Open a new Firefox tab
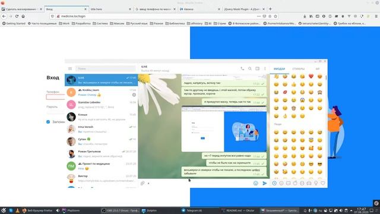The image size is (380, 214). click(270, 9)
